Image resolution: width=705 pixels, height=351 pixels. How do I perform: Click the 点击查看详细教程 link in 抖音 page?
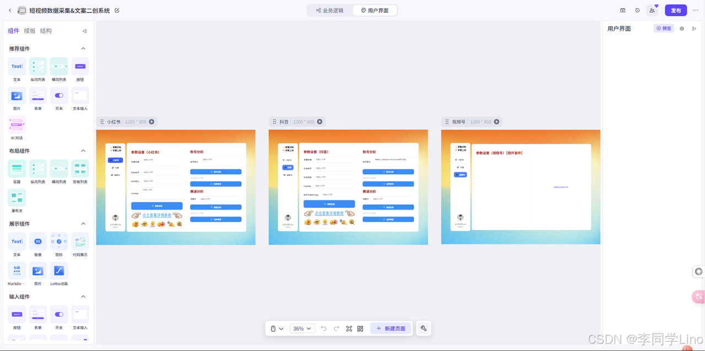(x=329, y=213)
